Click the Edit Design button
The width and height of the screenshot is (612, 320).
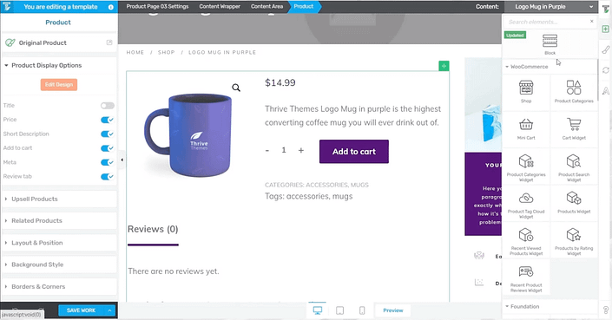coord(59,85)
